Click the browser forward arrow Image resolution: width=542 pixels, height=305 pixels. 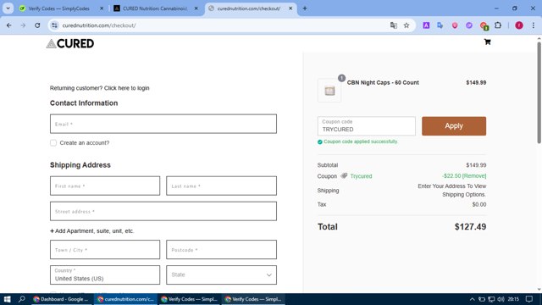click(23, 25)
